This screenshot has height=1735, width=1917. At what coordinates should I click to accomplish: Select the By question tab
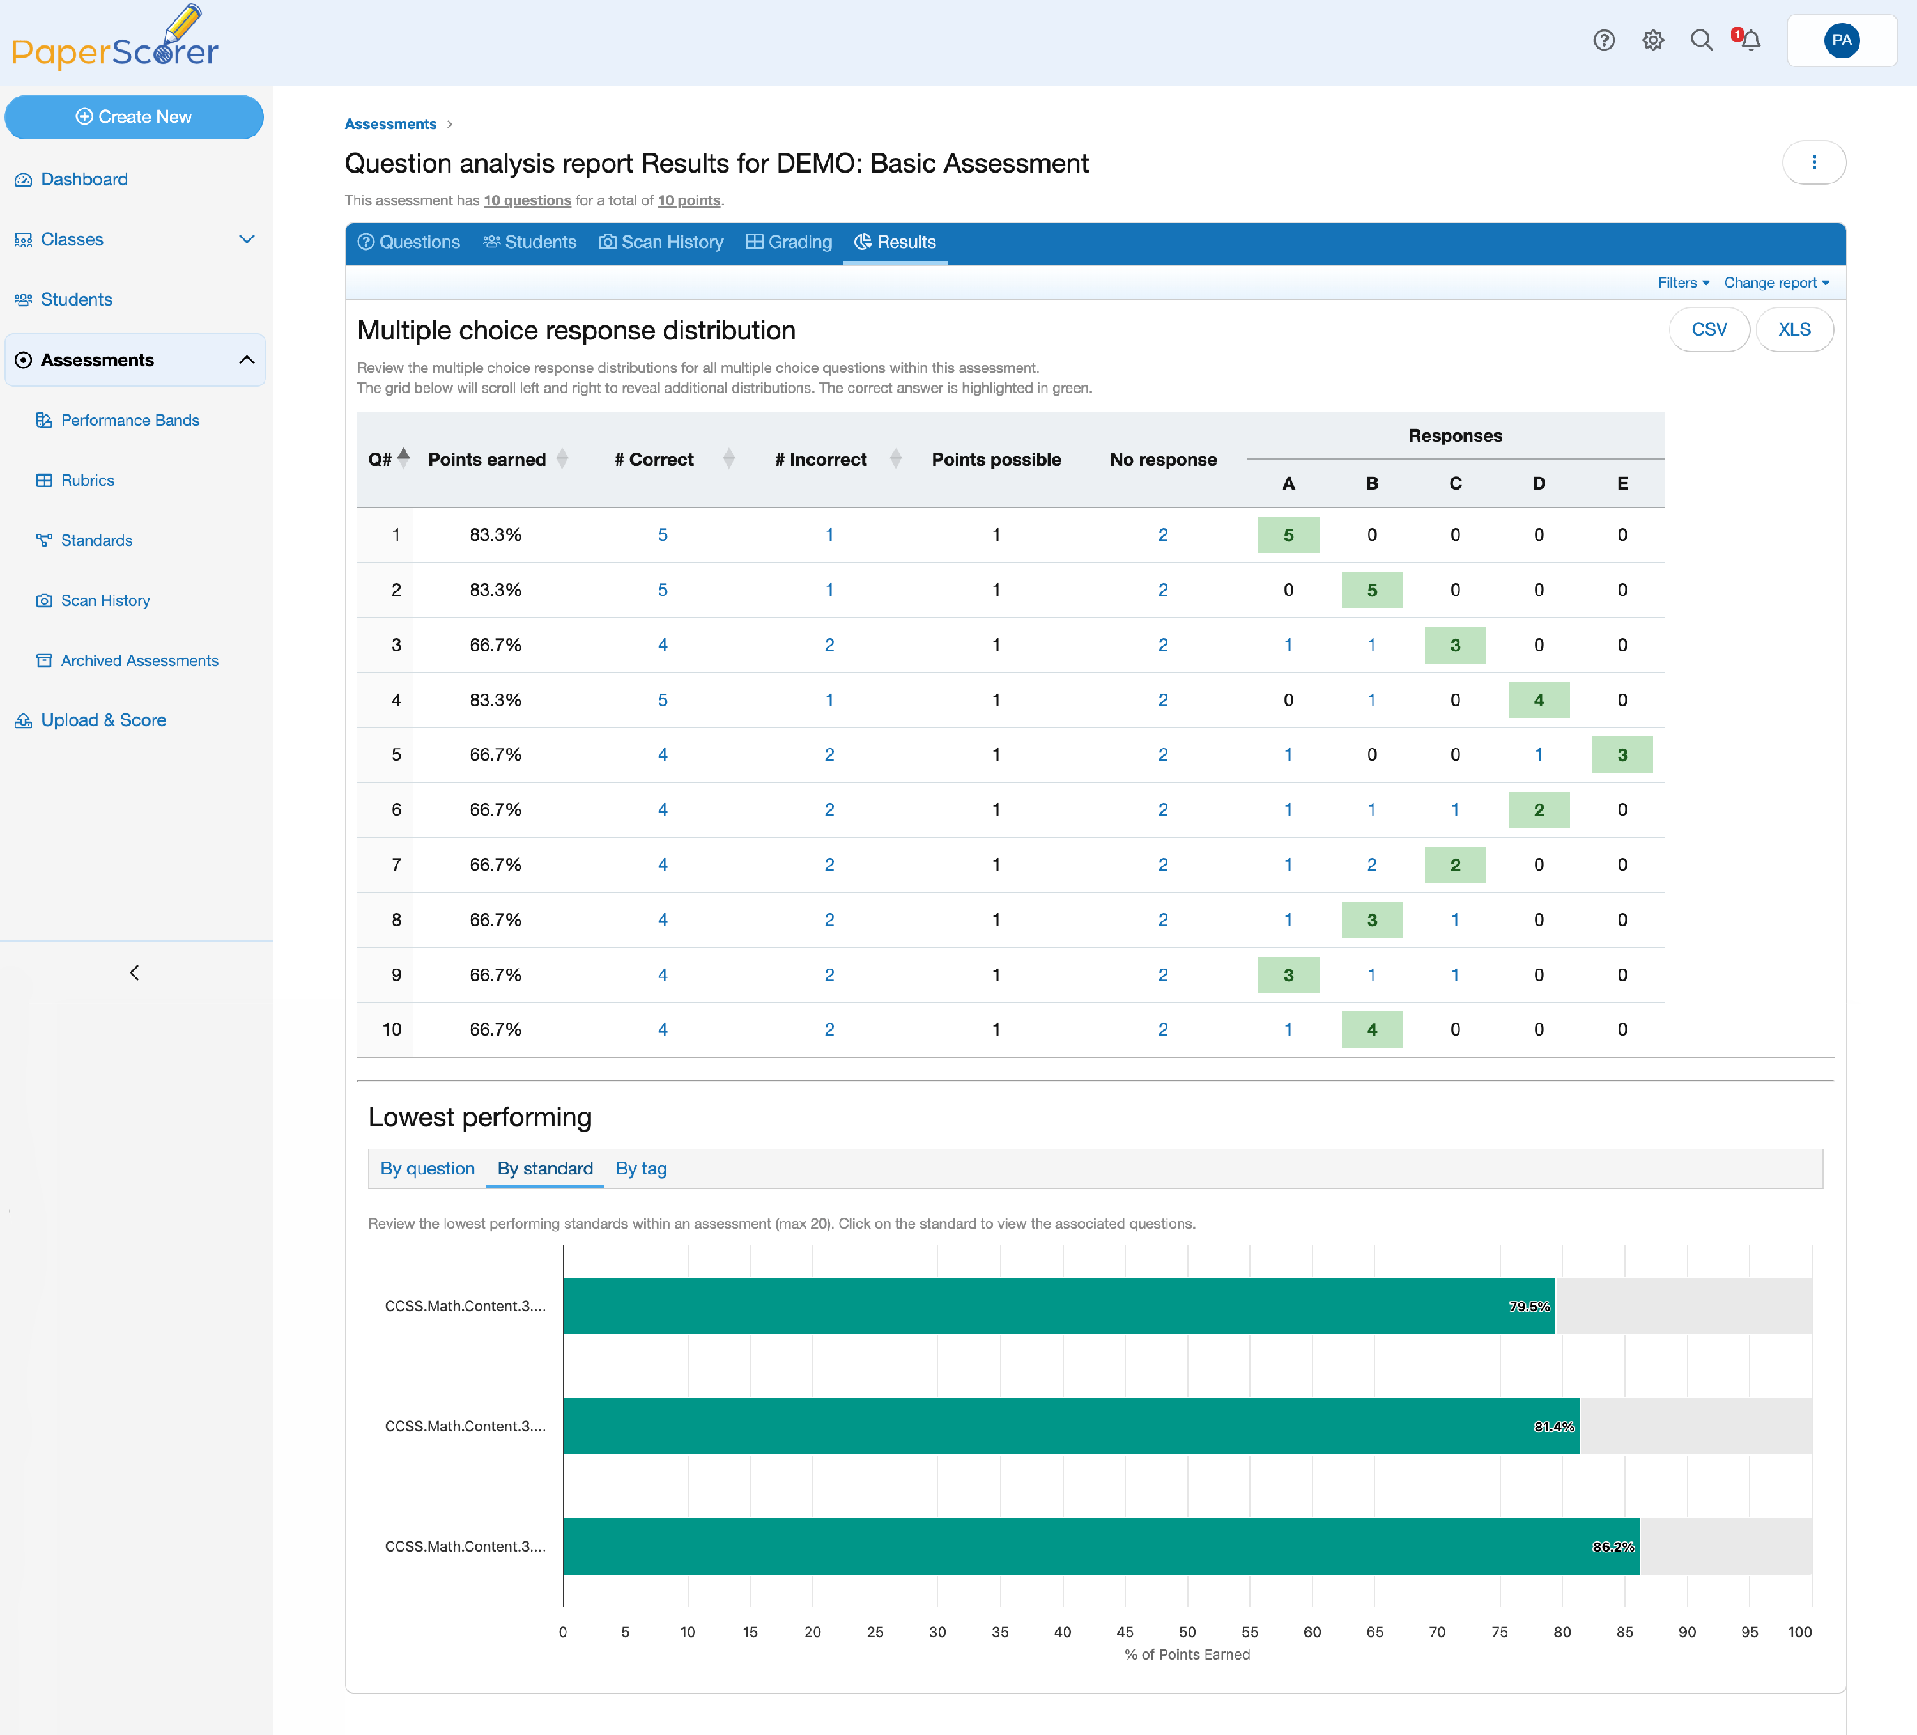427,1168
